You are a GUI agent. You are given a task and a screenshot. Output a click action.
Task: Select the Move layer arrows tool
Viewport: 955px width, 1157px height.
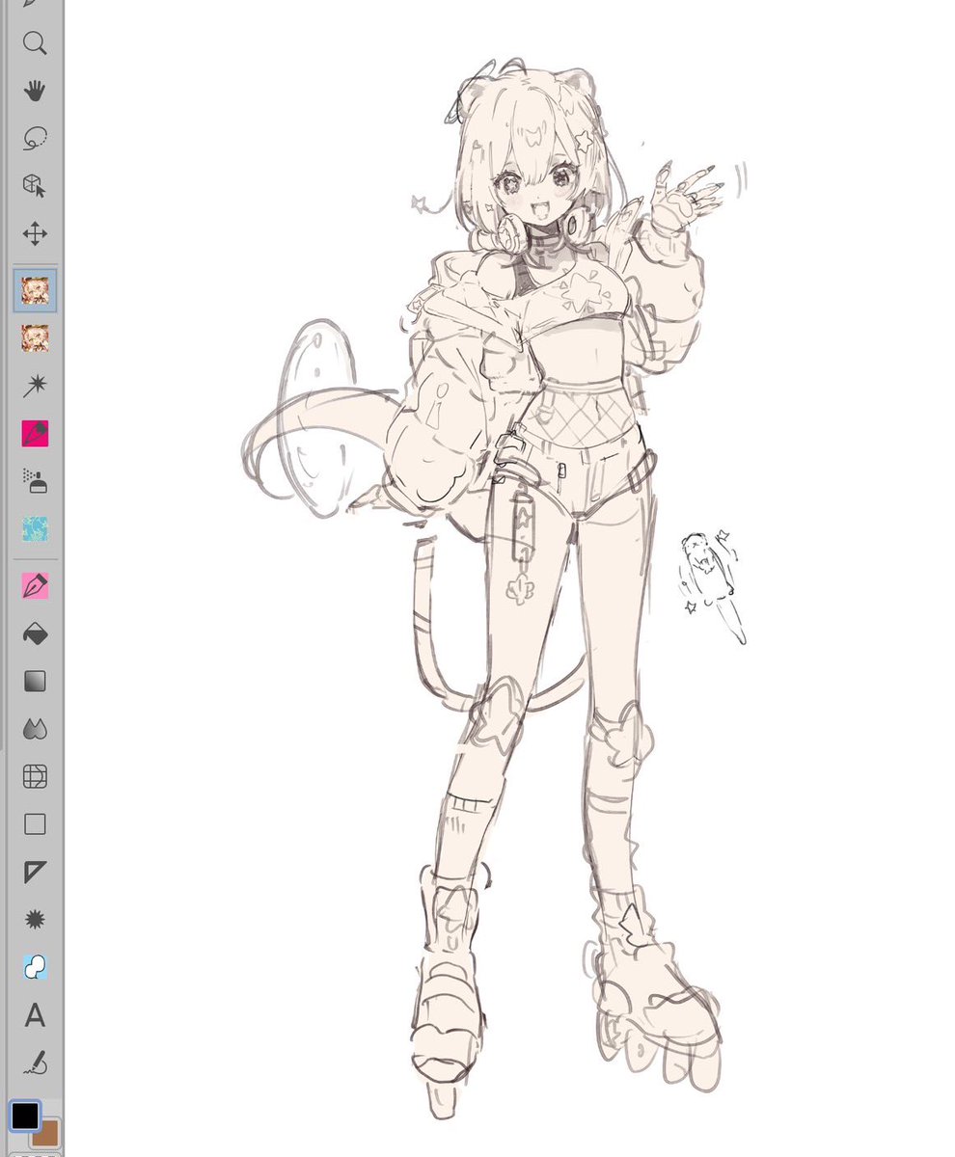pyautogui.click(x=35, y=233)
